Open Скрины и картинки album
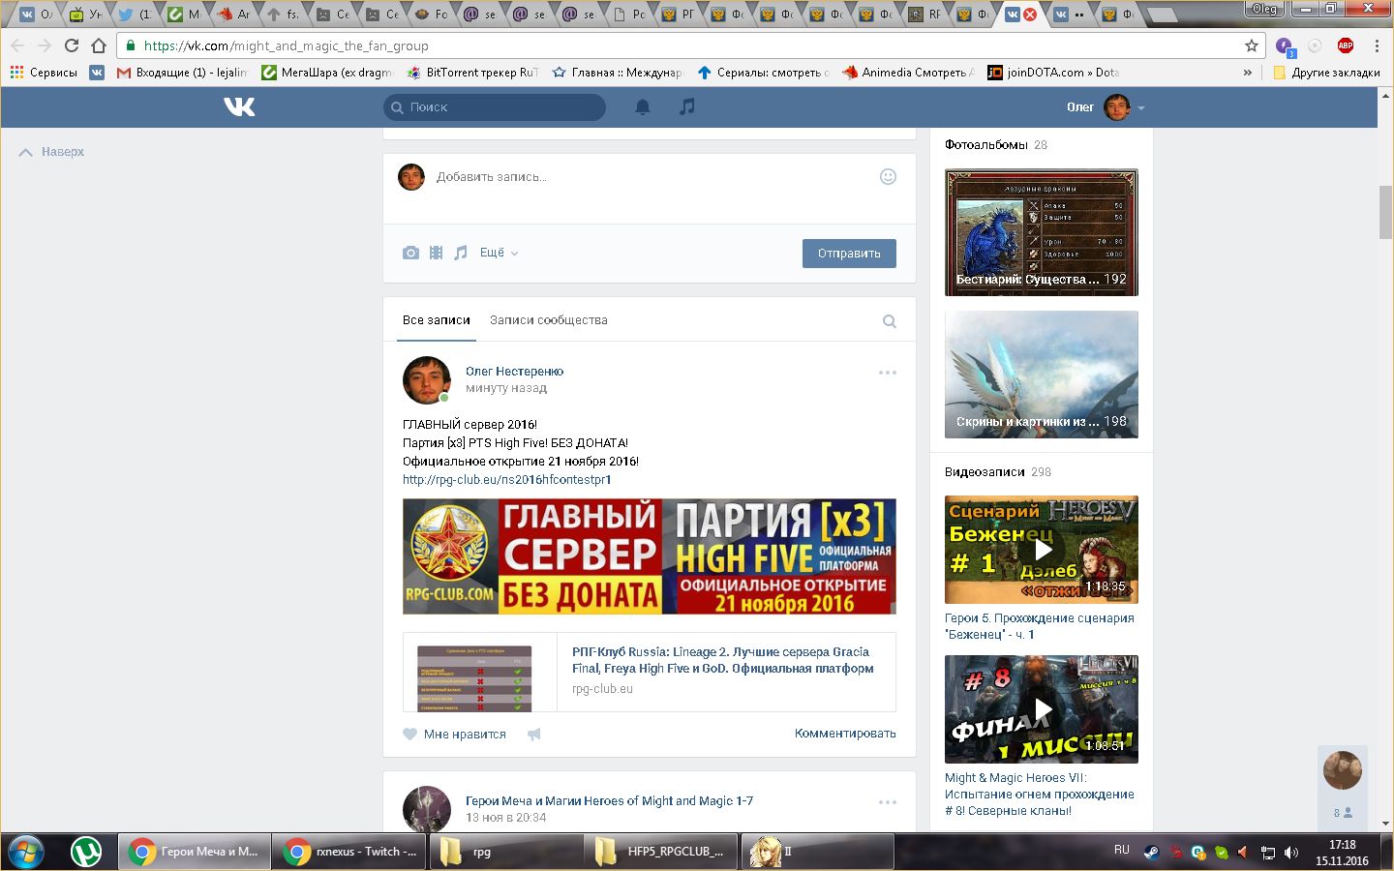 1042,375
